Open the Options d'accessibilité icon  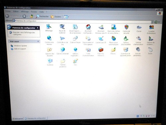coord(126,41)
